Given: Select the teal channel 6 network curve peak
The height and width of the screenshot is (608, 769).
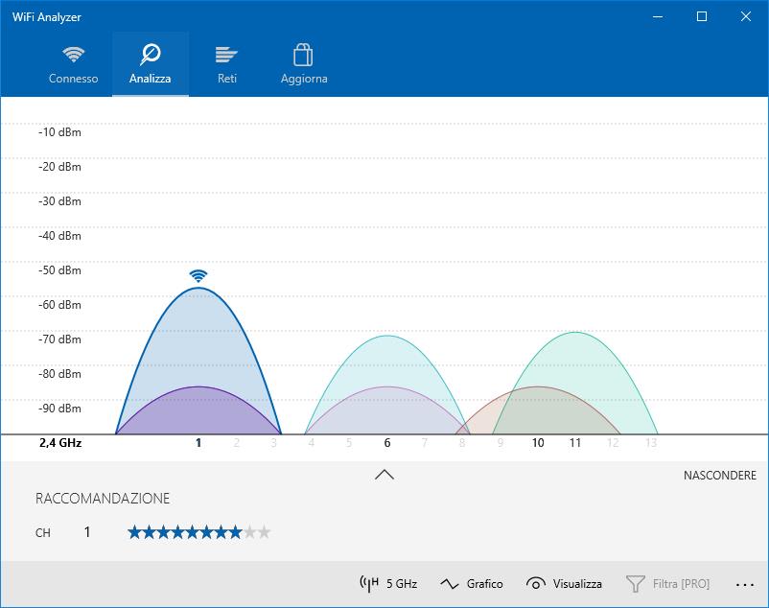Looking at the screenshot, I should point(387,337).
